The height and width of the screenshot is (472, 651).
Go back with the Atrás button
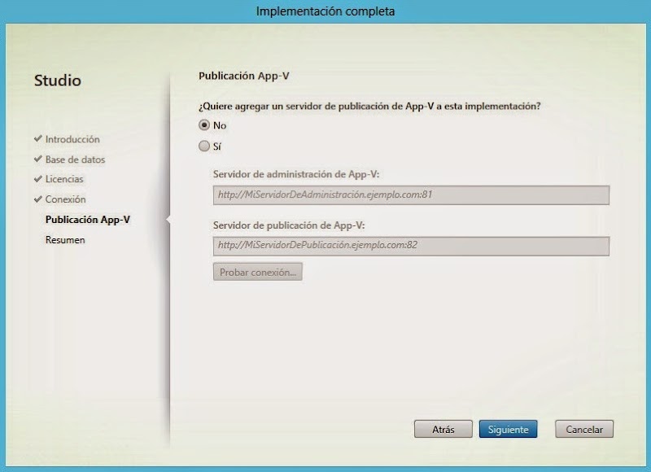coord(443,429)
